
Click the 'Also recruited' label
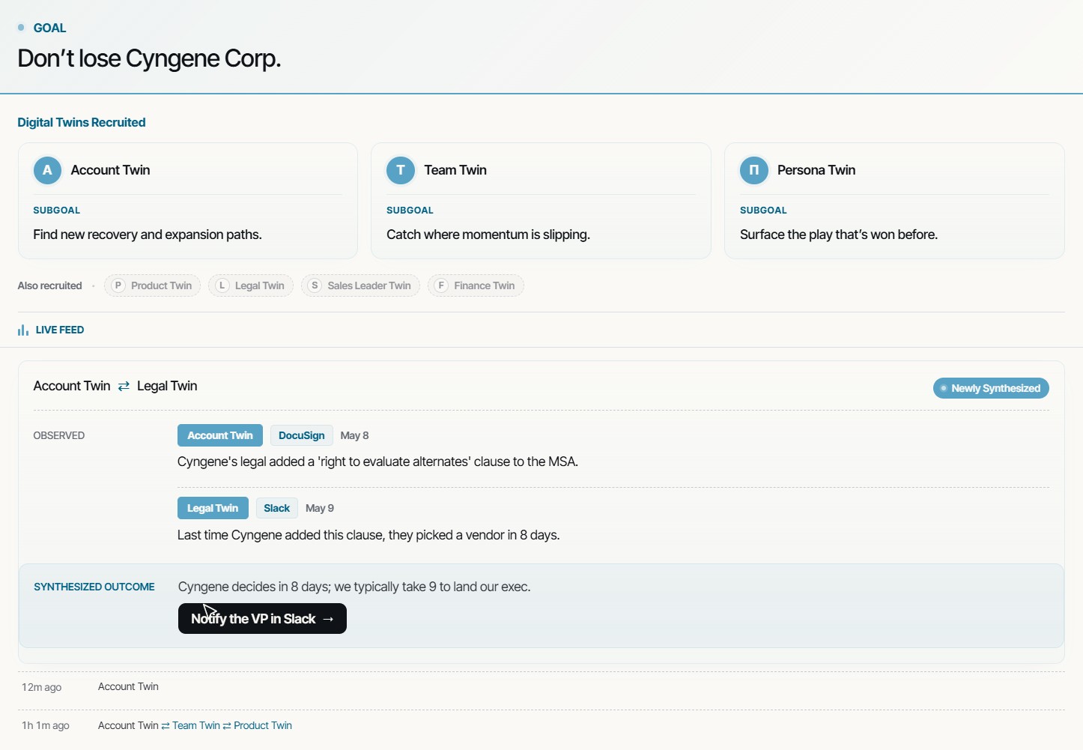49,285
